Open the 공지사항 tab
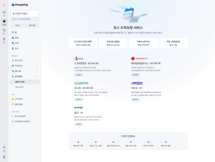 tap(32, 25)
